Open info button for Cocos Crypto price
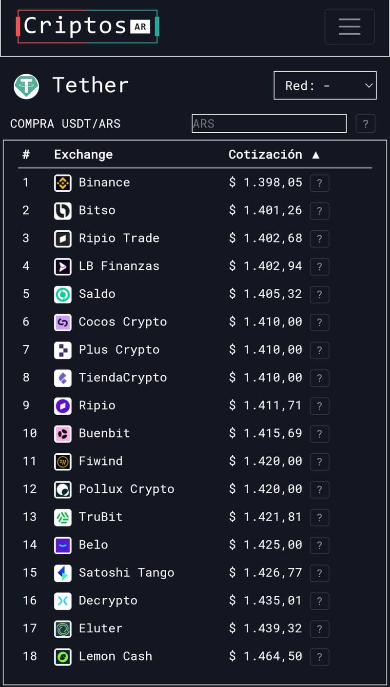This screenshot has width=390, height=687. point(319,323)
